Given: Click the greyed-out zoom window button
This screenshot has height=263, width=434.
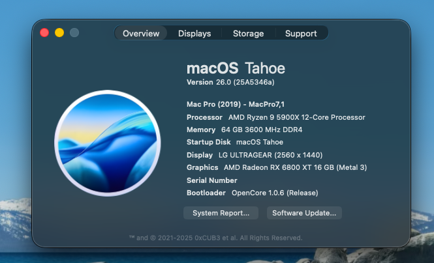Looking at the screenshot, I should [74, 33].
